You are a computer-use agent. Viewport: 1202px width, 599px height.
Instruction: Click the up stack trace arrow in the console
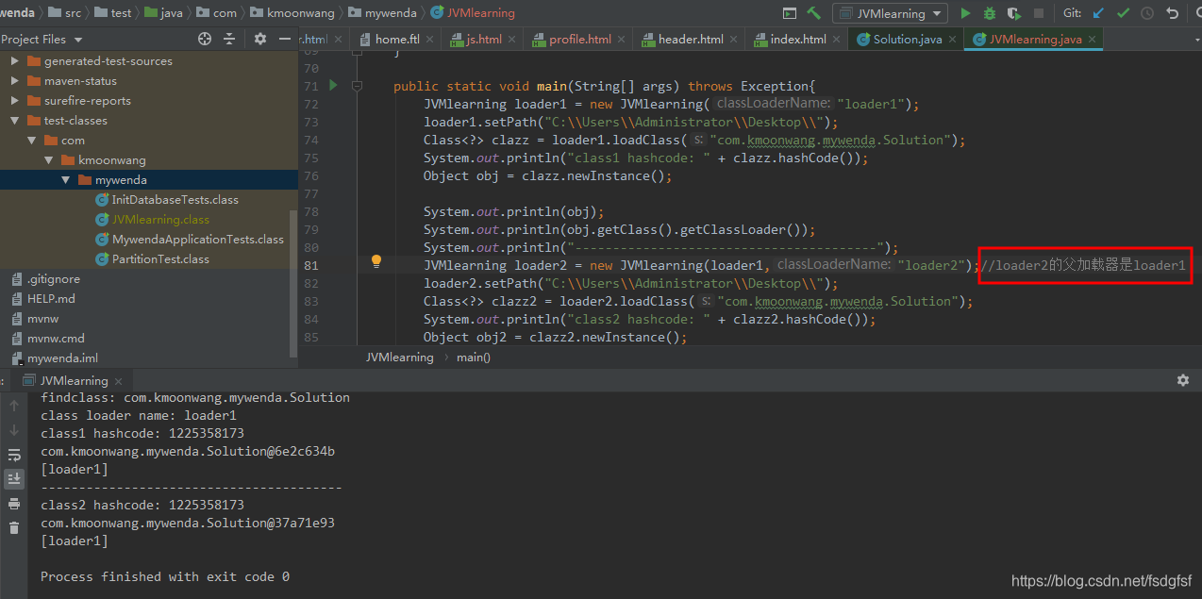(x=14, y=406)
